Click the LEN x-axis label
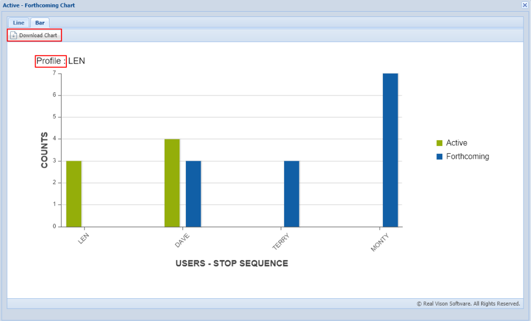The height and width of the screenshot is (321, 531). (x=83, y=238)
